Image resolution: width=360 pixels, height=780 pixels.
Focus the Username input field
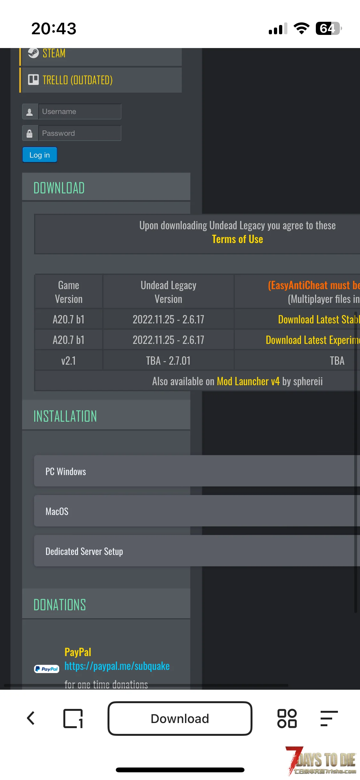pos(80,111)
